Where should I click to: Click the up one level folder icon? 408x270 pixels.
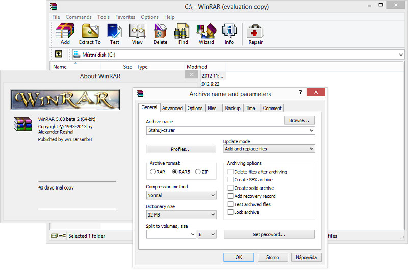click(59, 54)
